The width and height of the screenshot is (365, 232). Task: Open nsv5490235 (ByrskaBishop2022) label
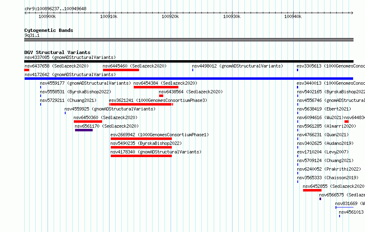tap(146, 143)
